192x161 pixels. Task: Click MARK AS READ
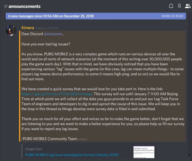(x=172, y=16)
